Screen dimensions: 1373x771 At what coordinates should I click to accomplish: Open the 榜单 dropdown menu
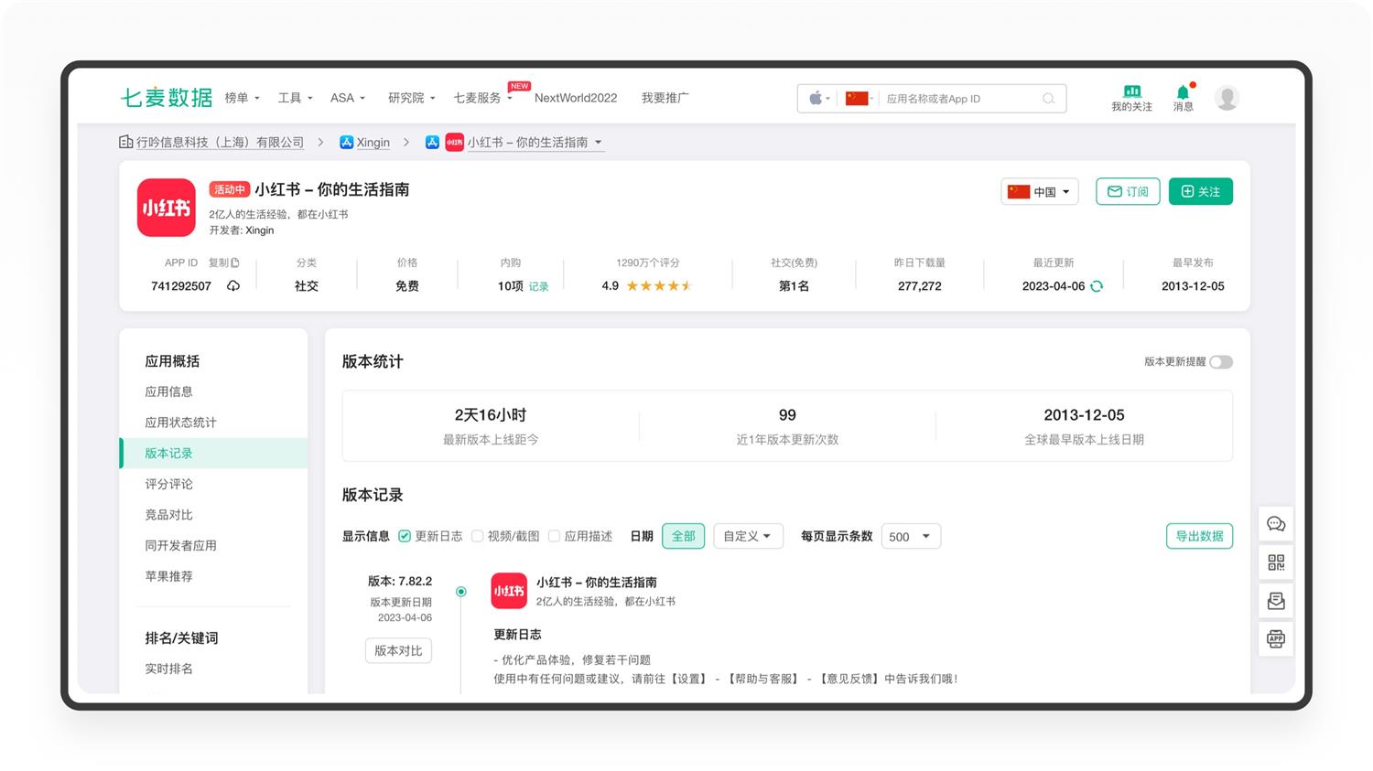243,98
